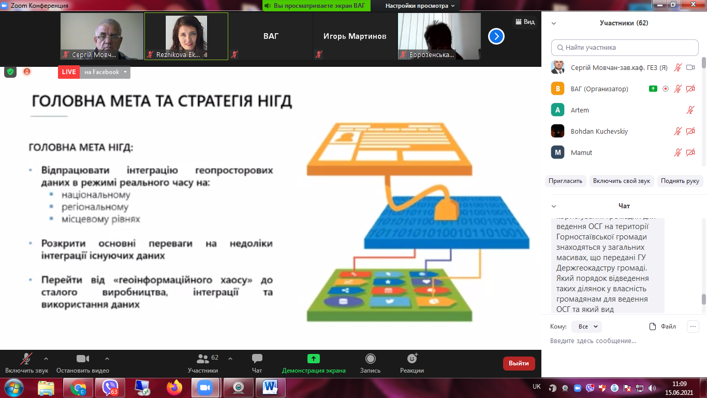The height and width of the screenshot is (398, 707).
Task: Click ВАГ disabled camera icon in list
Action: click(690, 89)
